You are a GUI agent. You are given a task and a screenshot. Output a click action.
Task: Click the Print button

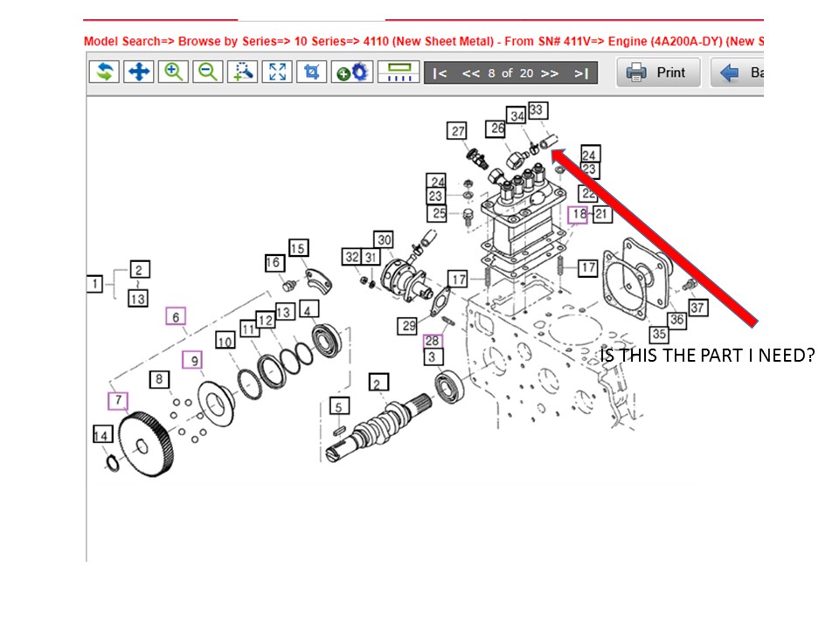[658, 73]
